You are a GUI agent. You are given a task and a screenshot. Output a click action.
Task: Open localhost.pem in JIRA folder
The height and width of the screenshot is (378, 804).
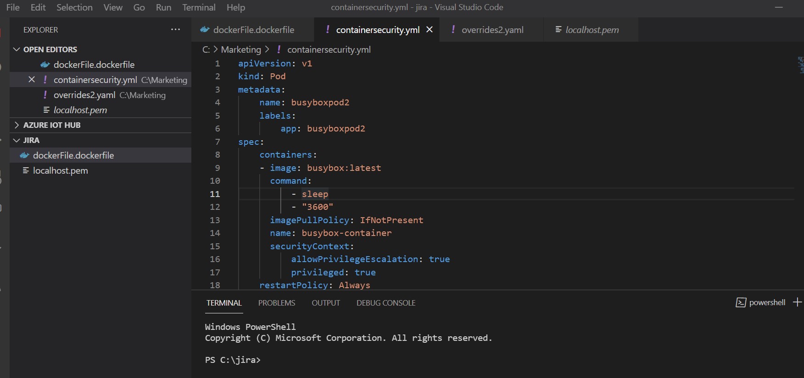pyautogui.click(x=60, y=170)
